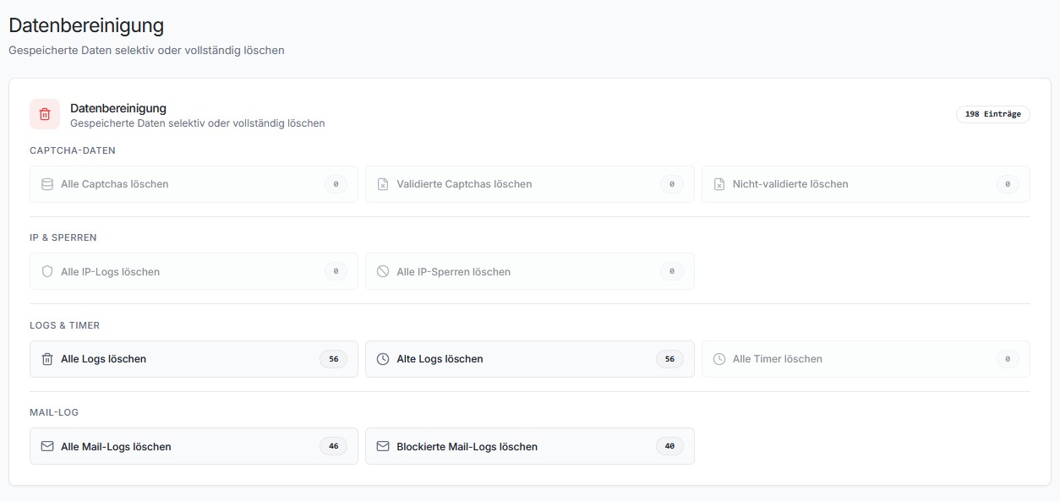The width and height of the screenshot is (1060, 501).
Task: Delete blocked mail logs via Blockierte Mail-Logs löschen
Action: tap(529, 446)
